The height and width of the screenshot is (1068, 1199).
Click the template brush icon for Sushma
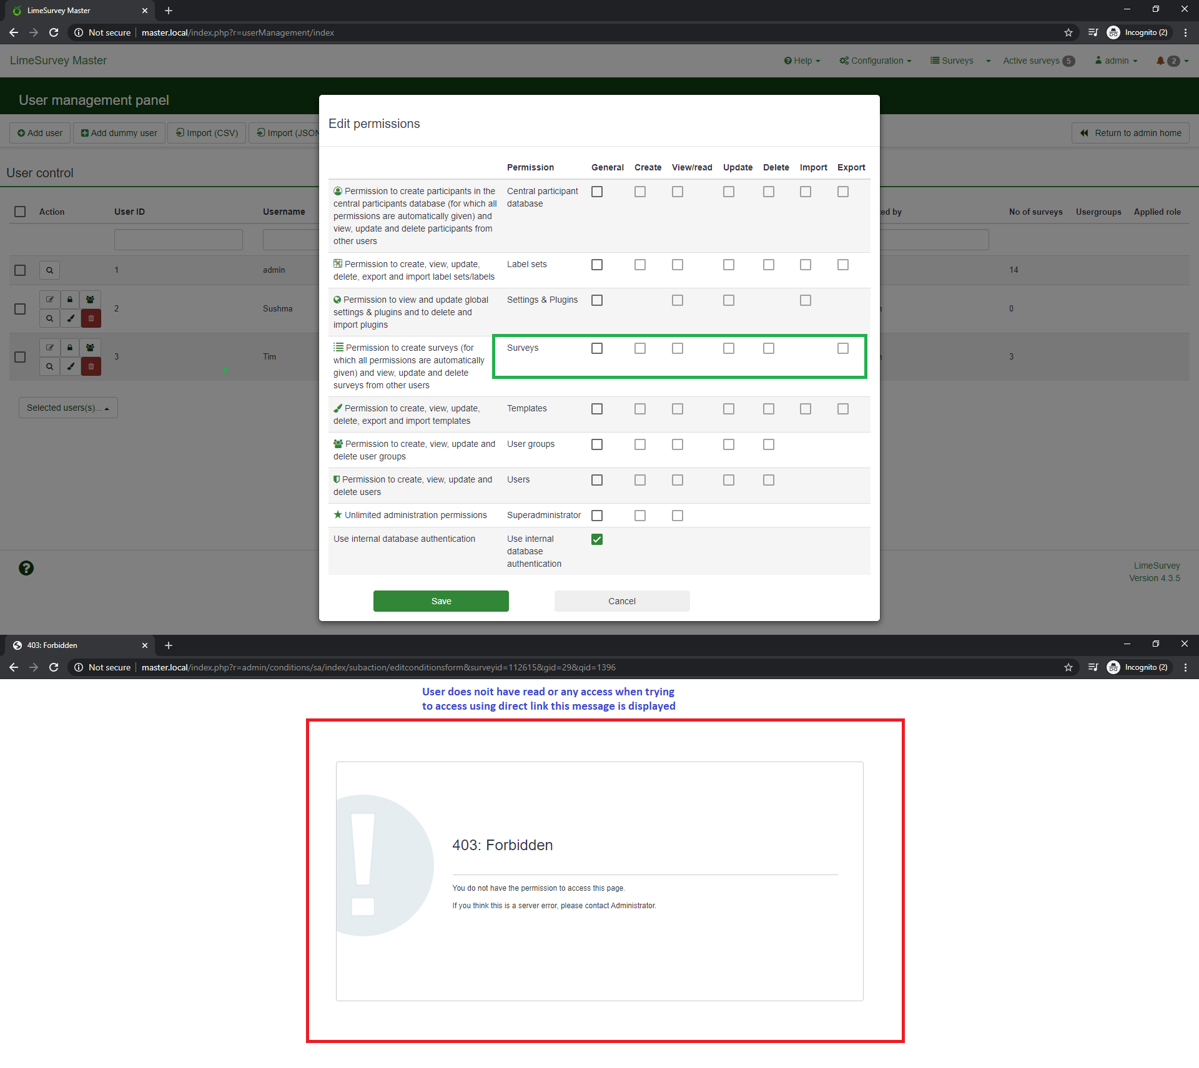coord(71,318)
